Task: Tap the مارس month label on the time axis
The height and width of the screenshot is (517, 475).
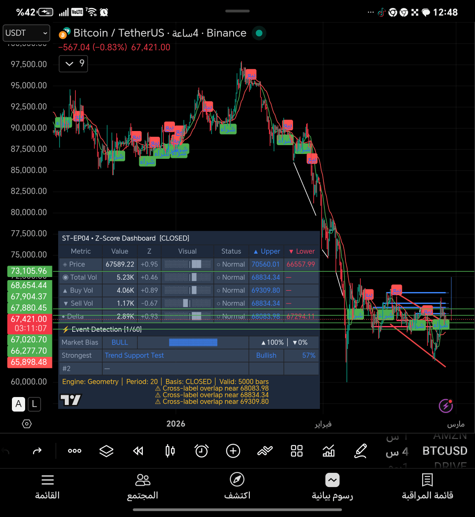Action: tap(456, 424)
